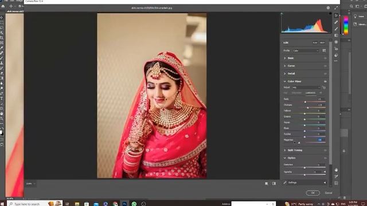This screenshot has height=206, width=367.
Task: Click the Windows Start button
Action: pyautogui.click(x=2, y=204)
